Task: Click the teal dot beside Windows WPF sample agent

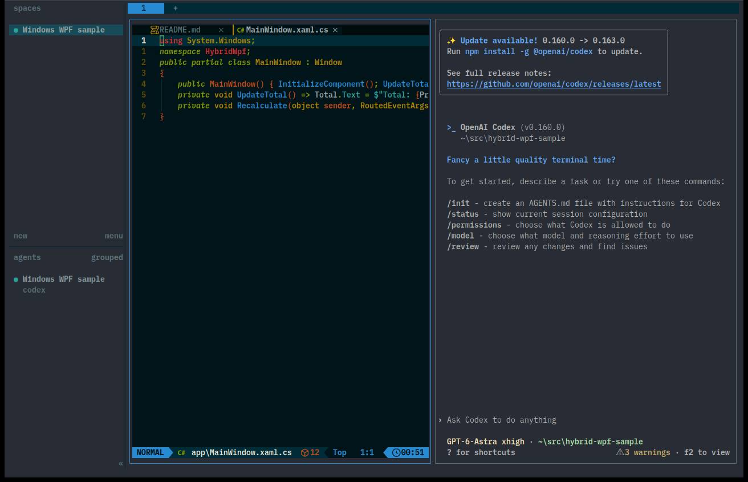Action: (16, 280)
